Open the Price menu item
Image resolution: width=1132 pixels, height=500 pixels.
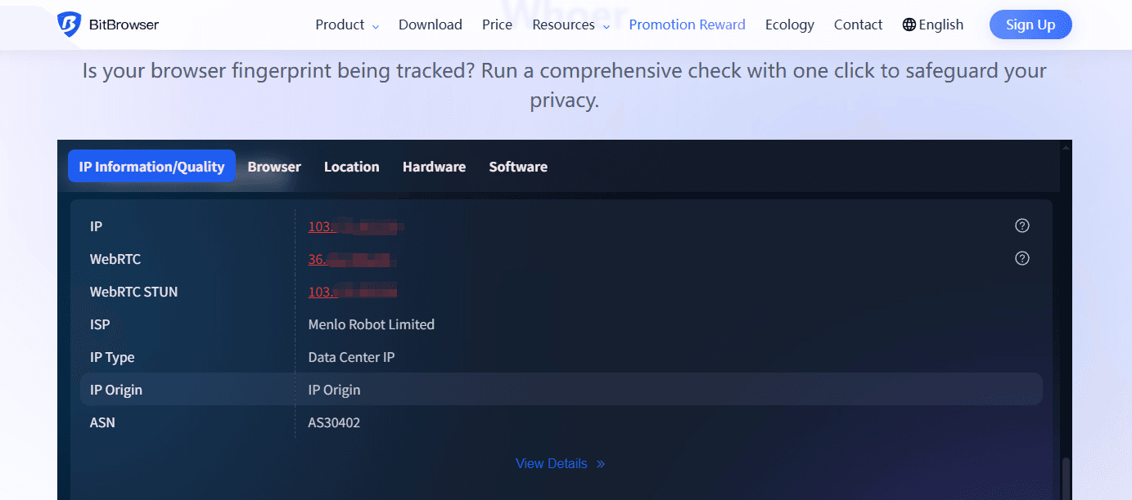(x=497, y=25)
